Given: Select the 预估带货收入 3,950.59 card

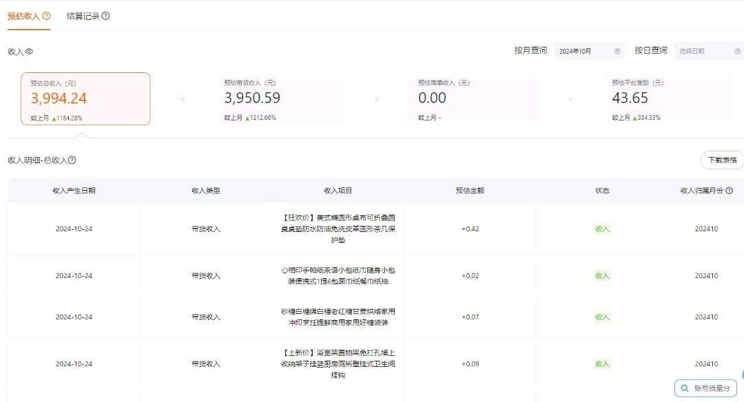Looking at the screenshot, I should coord(279,98).
